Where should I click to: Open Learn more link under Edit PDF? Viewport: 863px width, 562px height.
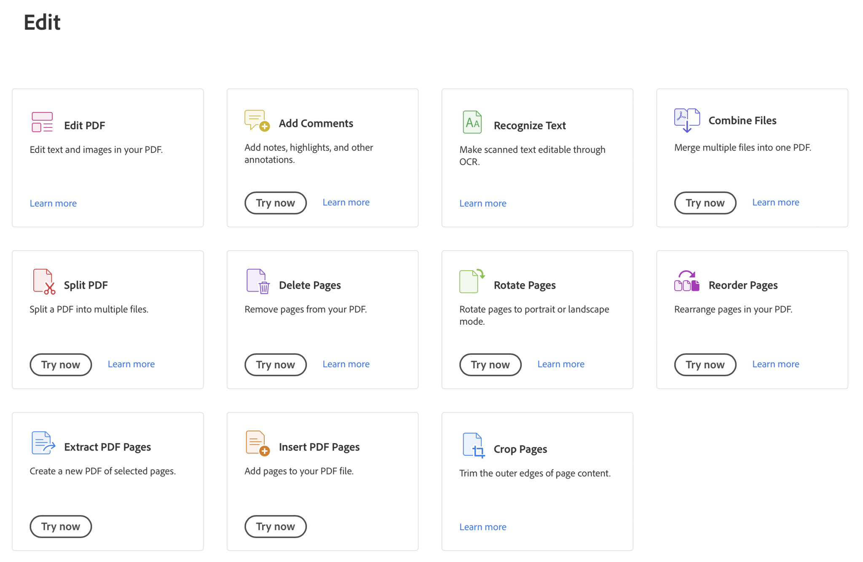pos(53,203)
